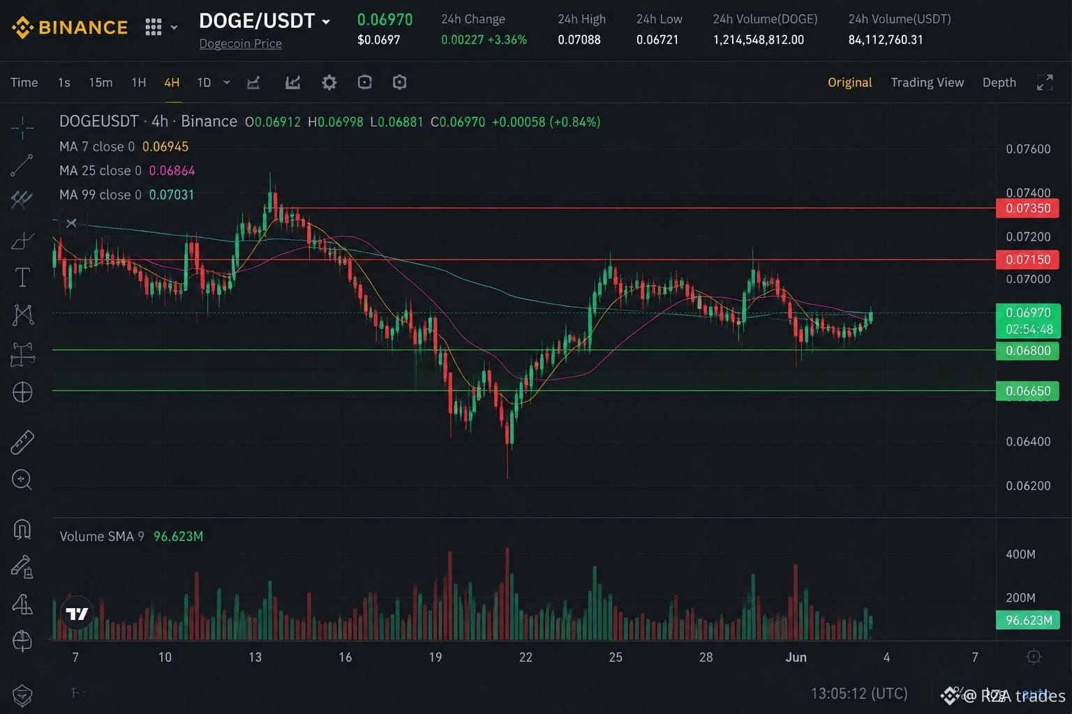This screenshot has width=1072, height=714.
Task: Select the pitchfork drawing tool
Action: point(22,200)
